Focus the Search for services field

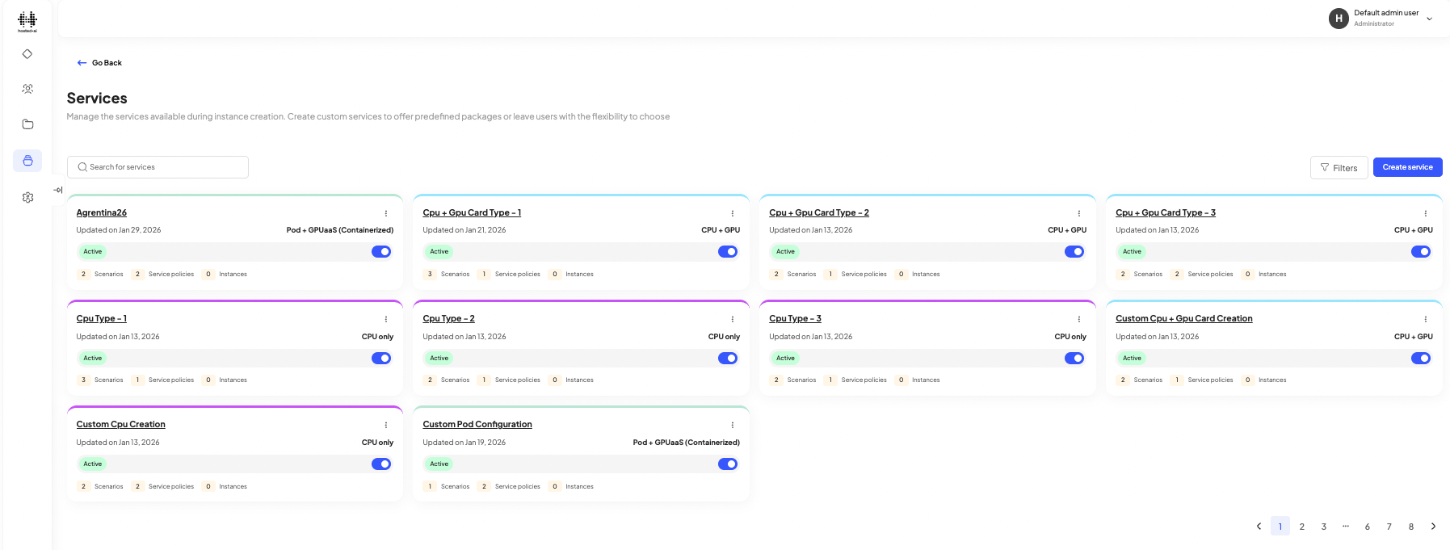[162, 167]
